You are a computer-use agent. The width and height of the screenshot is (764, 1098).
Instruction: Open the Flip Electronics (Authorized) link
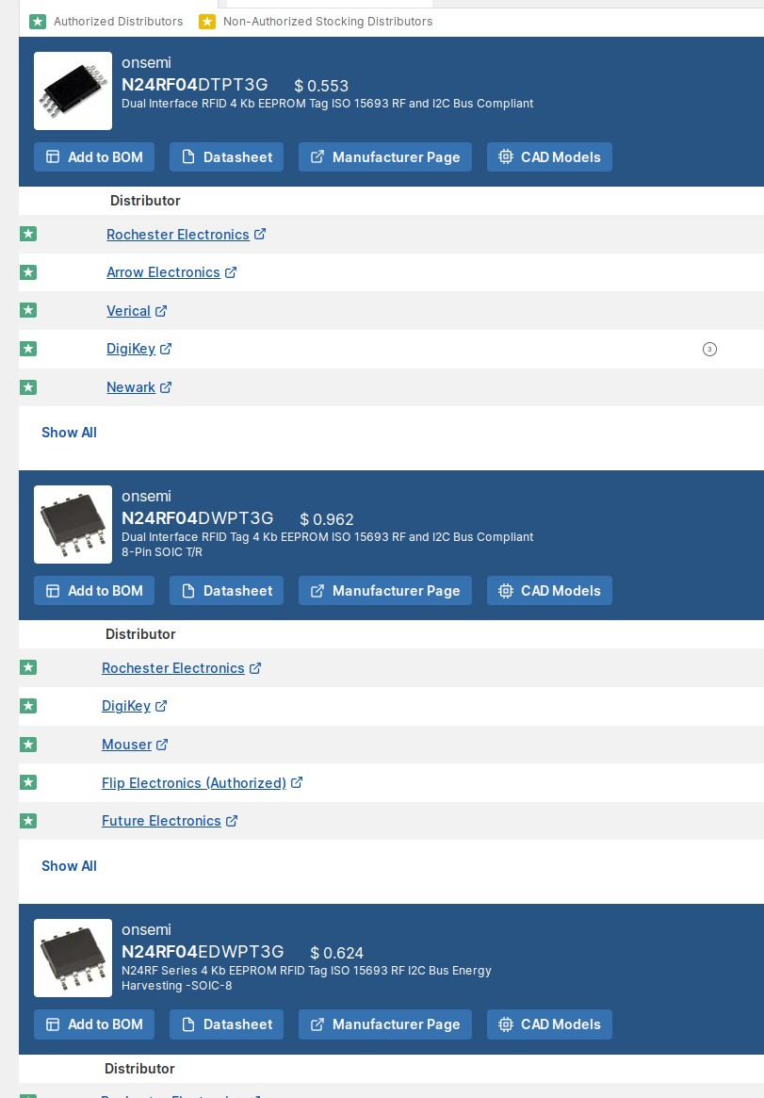point(194,782)
